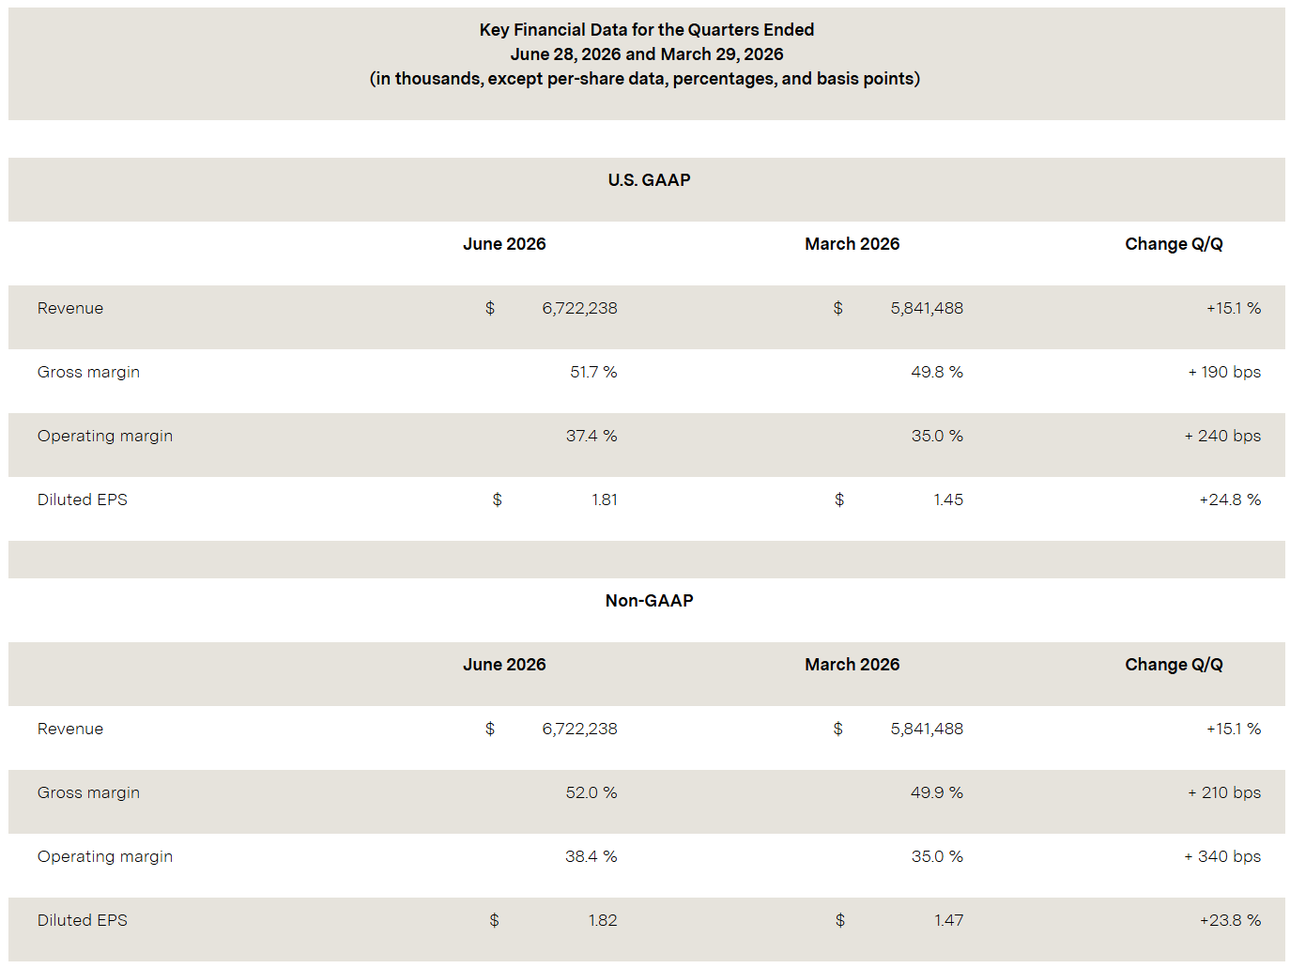Click the Non-GAAP section heading
Image resolution: width=1290 pixels, height=968 pixels.
(649, 601)
